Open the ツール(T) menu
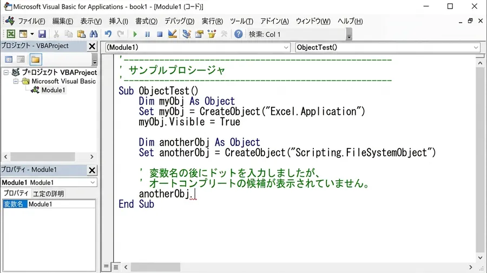The image size is (487, 273). [x=241, y=21]
